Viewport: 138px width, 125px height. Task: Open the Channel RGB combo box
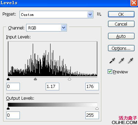point(46,28)
